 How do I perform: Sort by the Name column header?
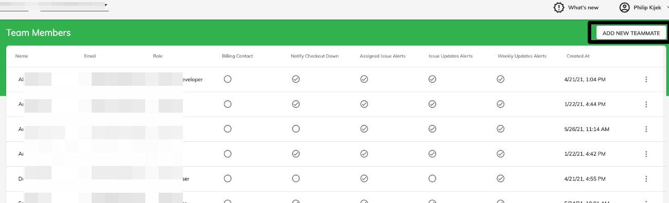point(22,56)
